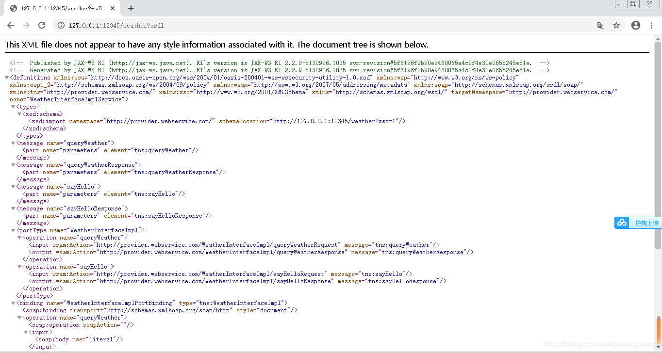Image resolution: width=662 pixels, height=353 pixels.
Task: Click the input sayHelloRequest action line
Action: [221, 274]
